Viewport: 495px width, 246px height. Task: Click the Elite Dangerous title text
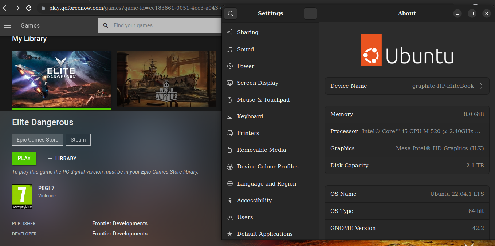pos(43,122)
